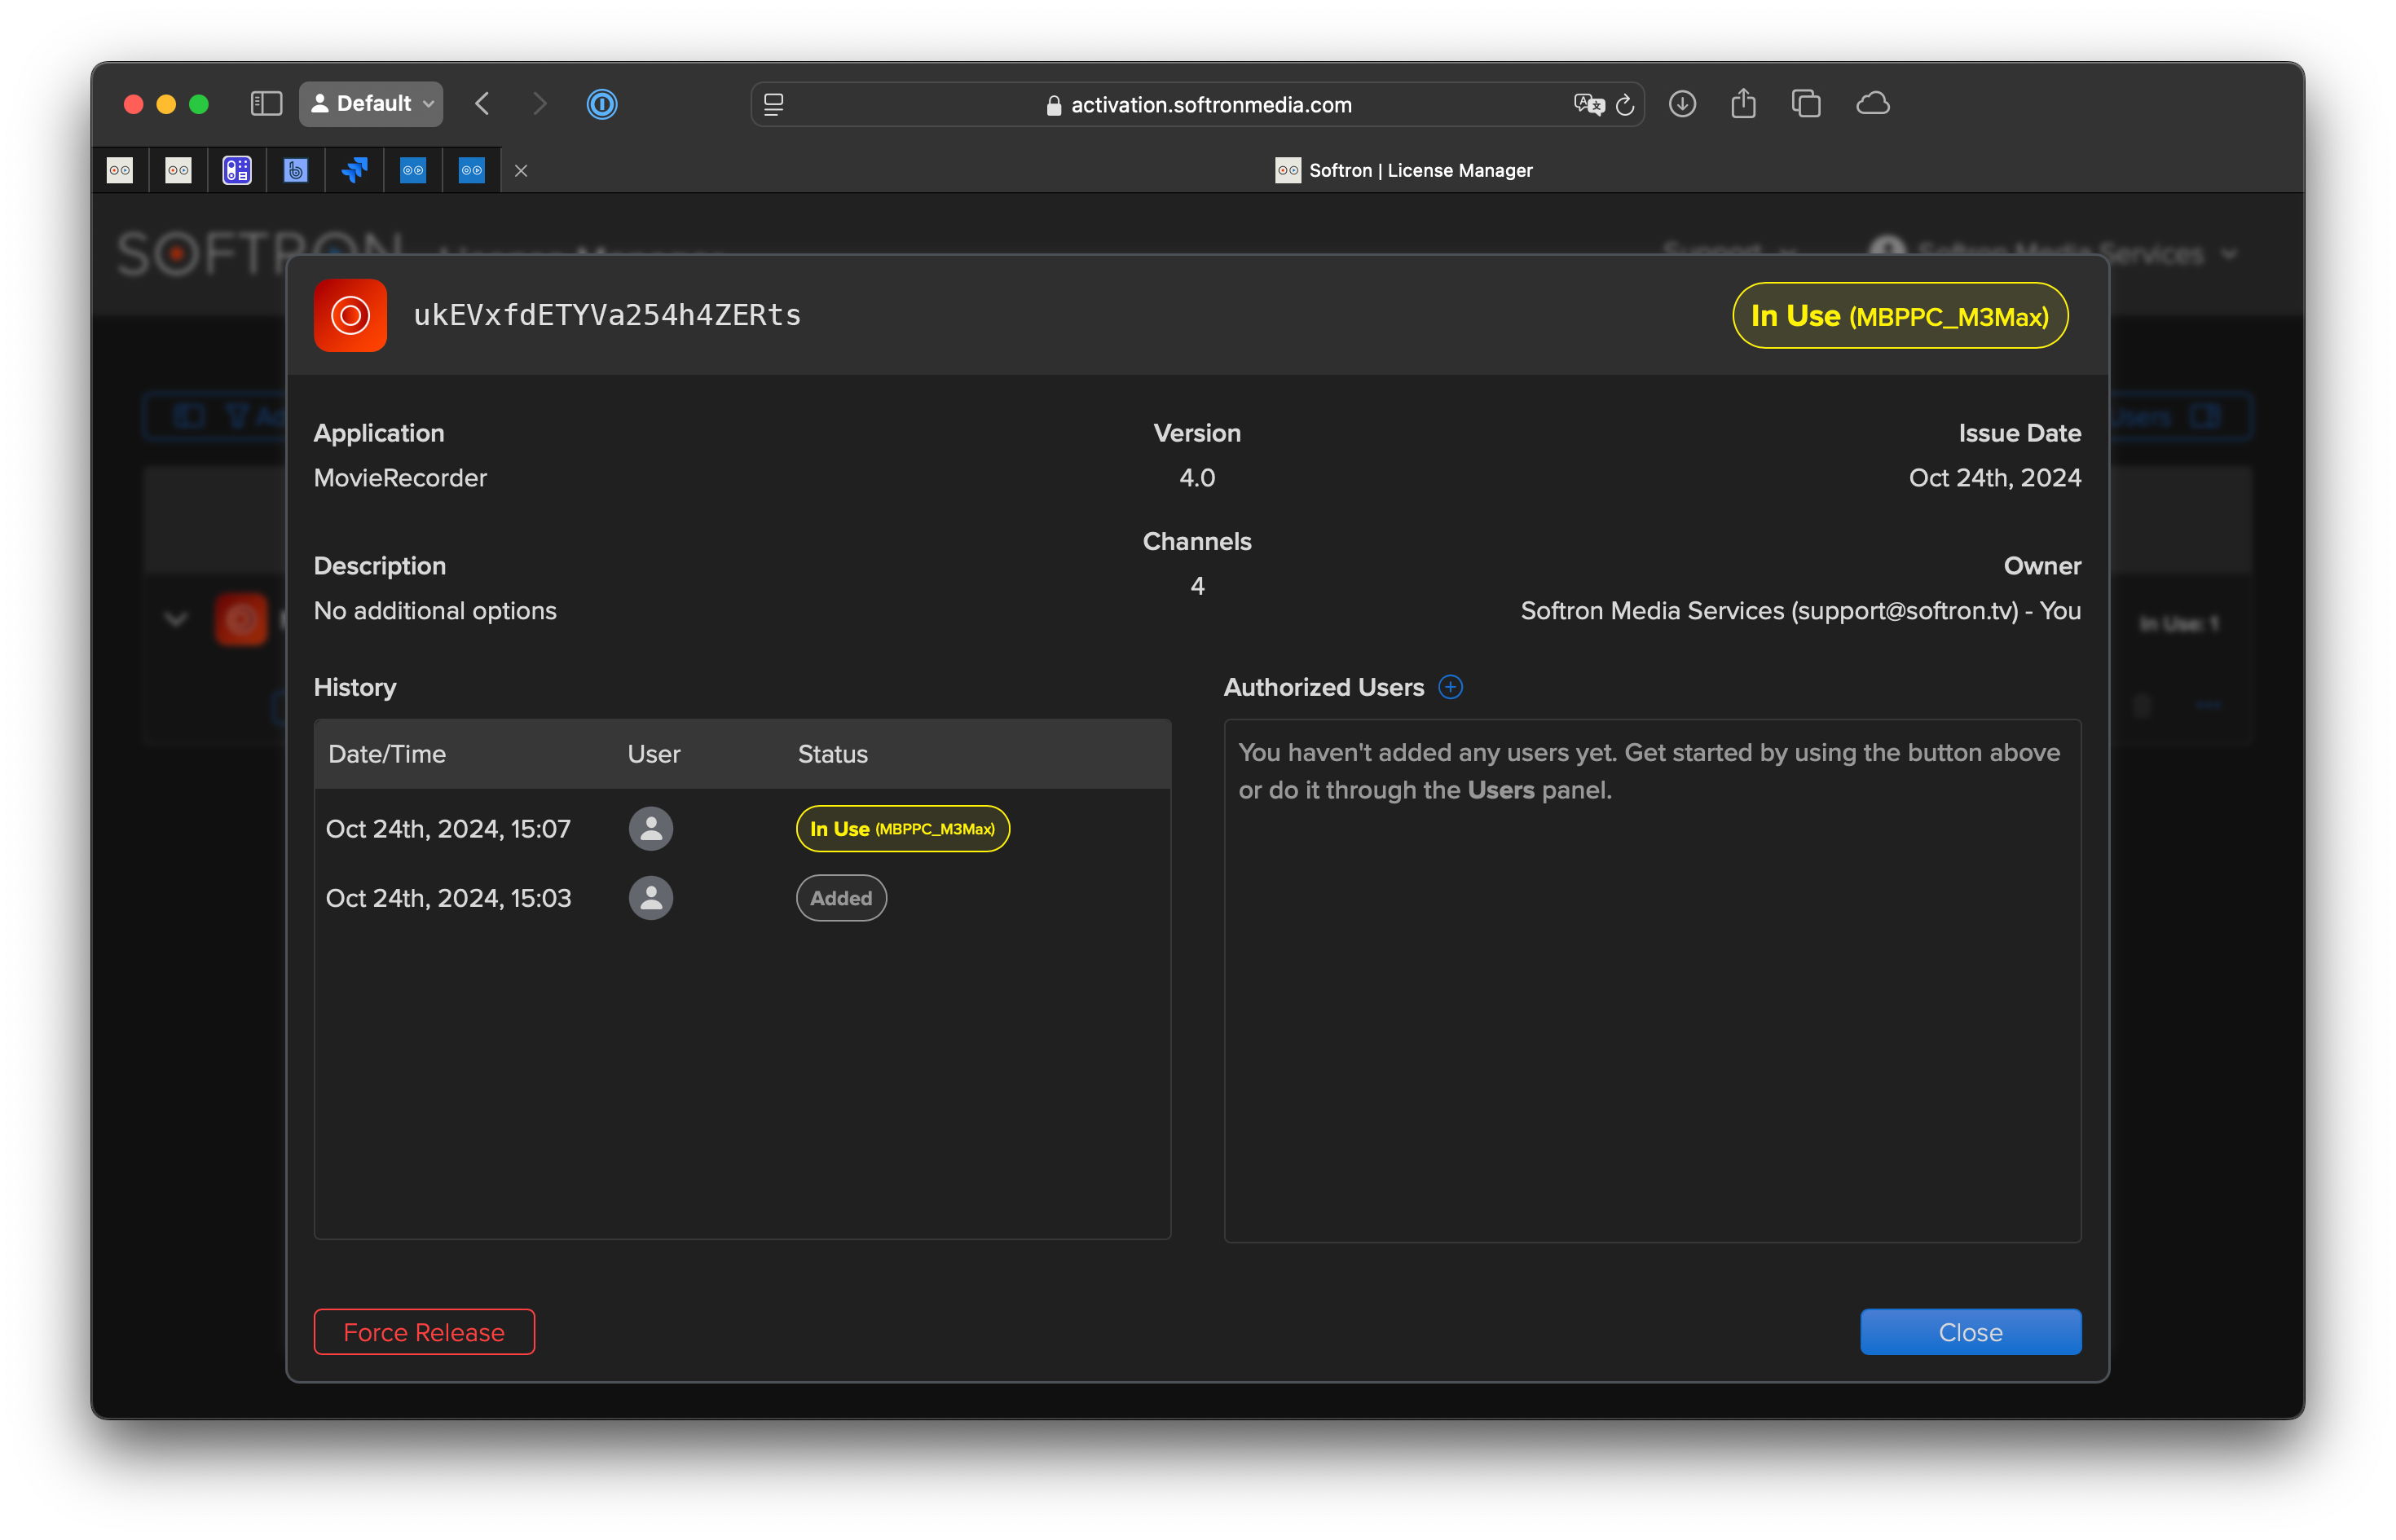Click the Version value 4.0
The width and height of the screenshot is (2396, 1540).
pyautogui.click(x=1197, y=477)
